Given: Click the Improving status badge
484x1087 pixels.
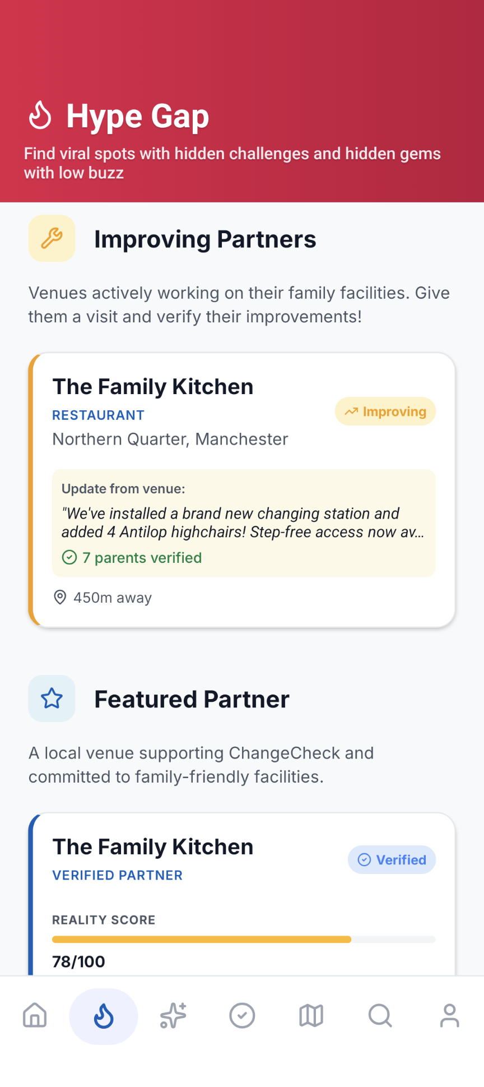Looking at the screenshot, I should coord(385,411).
